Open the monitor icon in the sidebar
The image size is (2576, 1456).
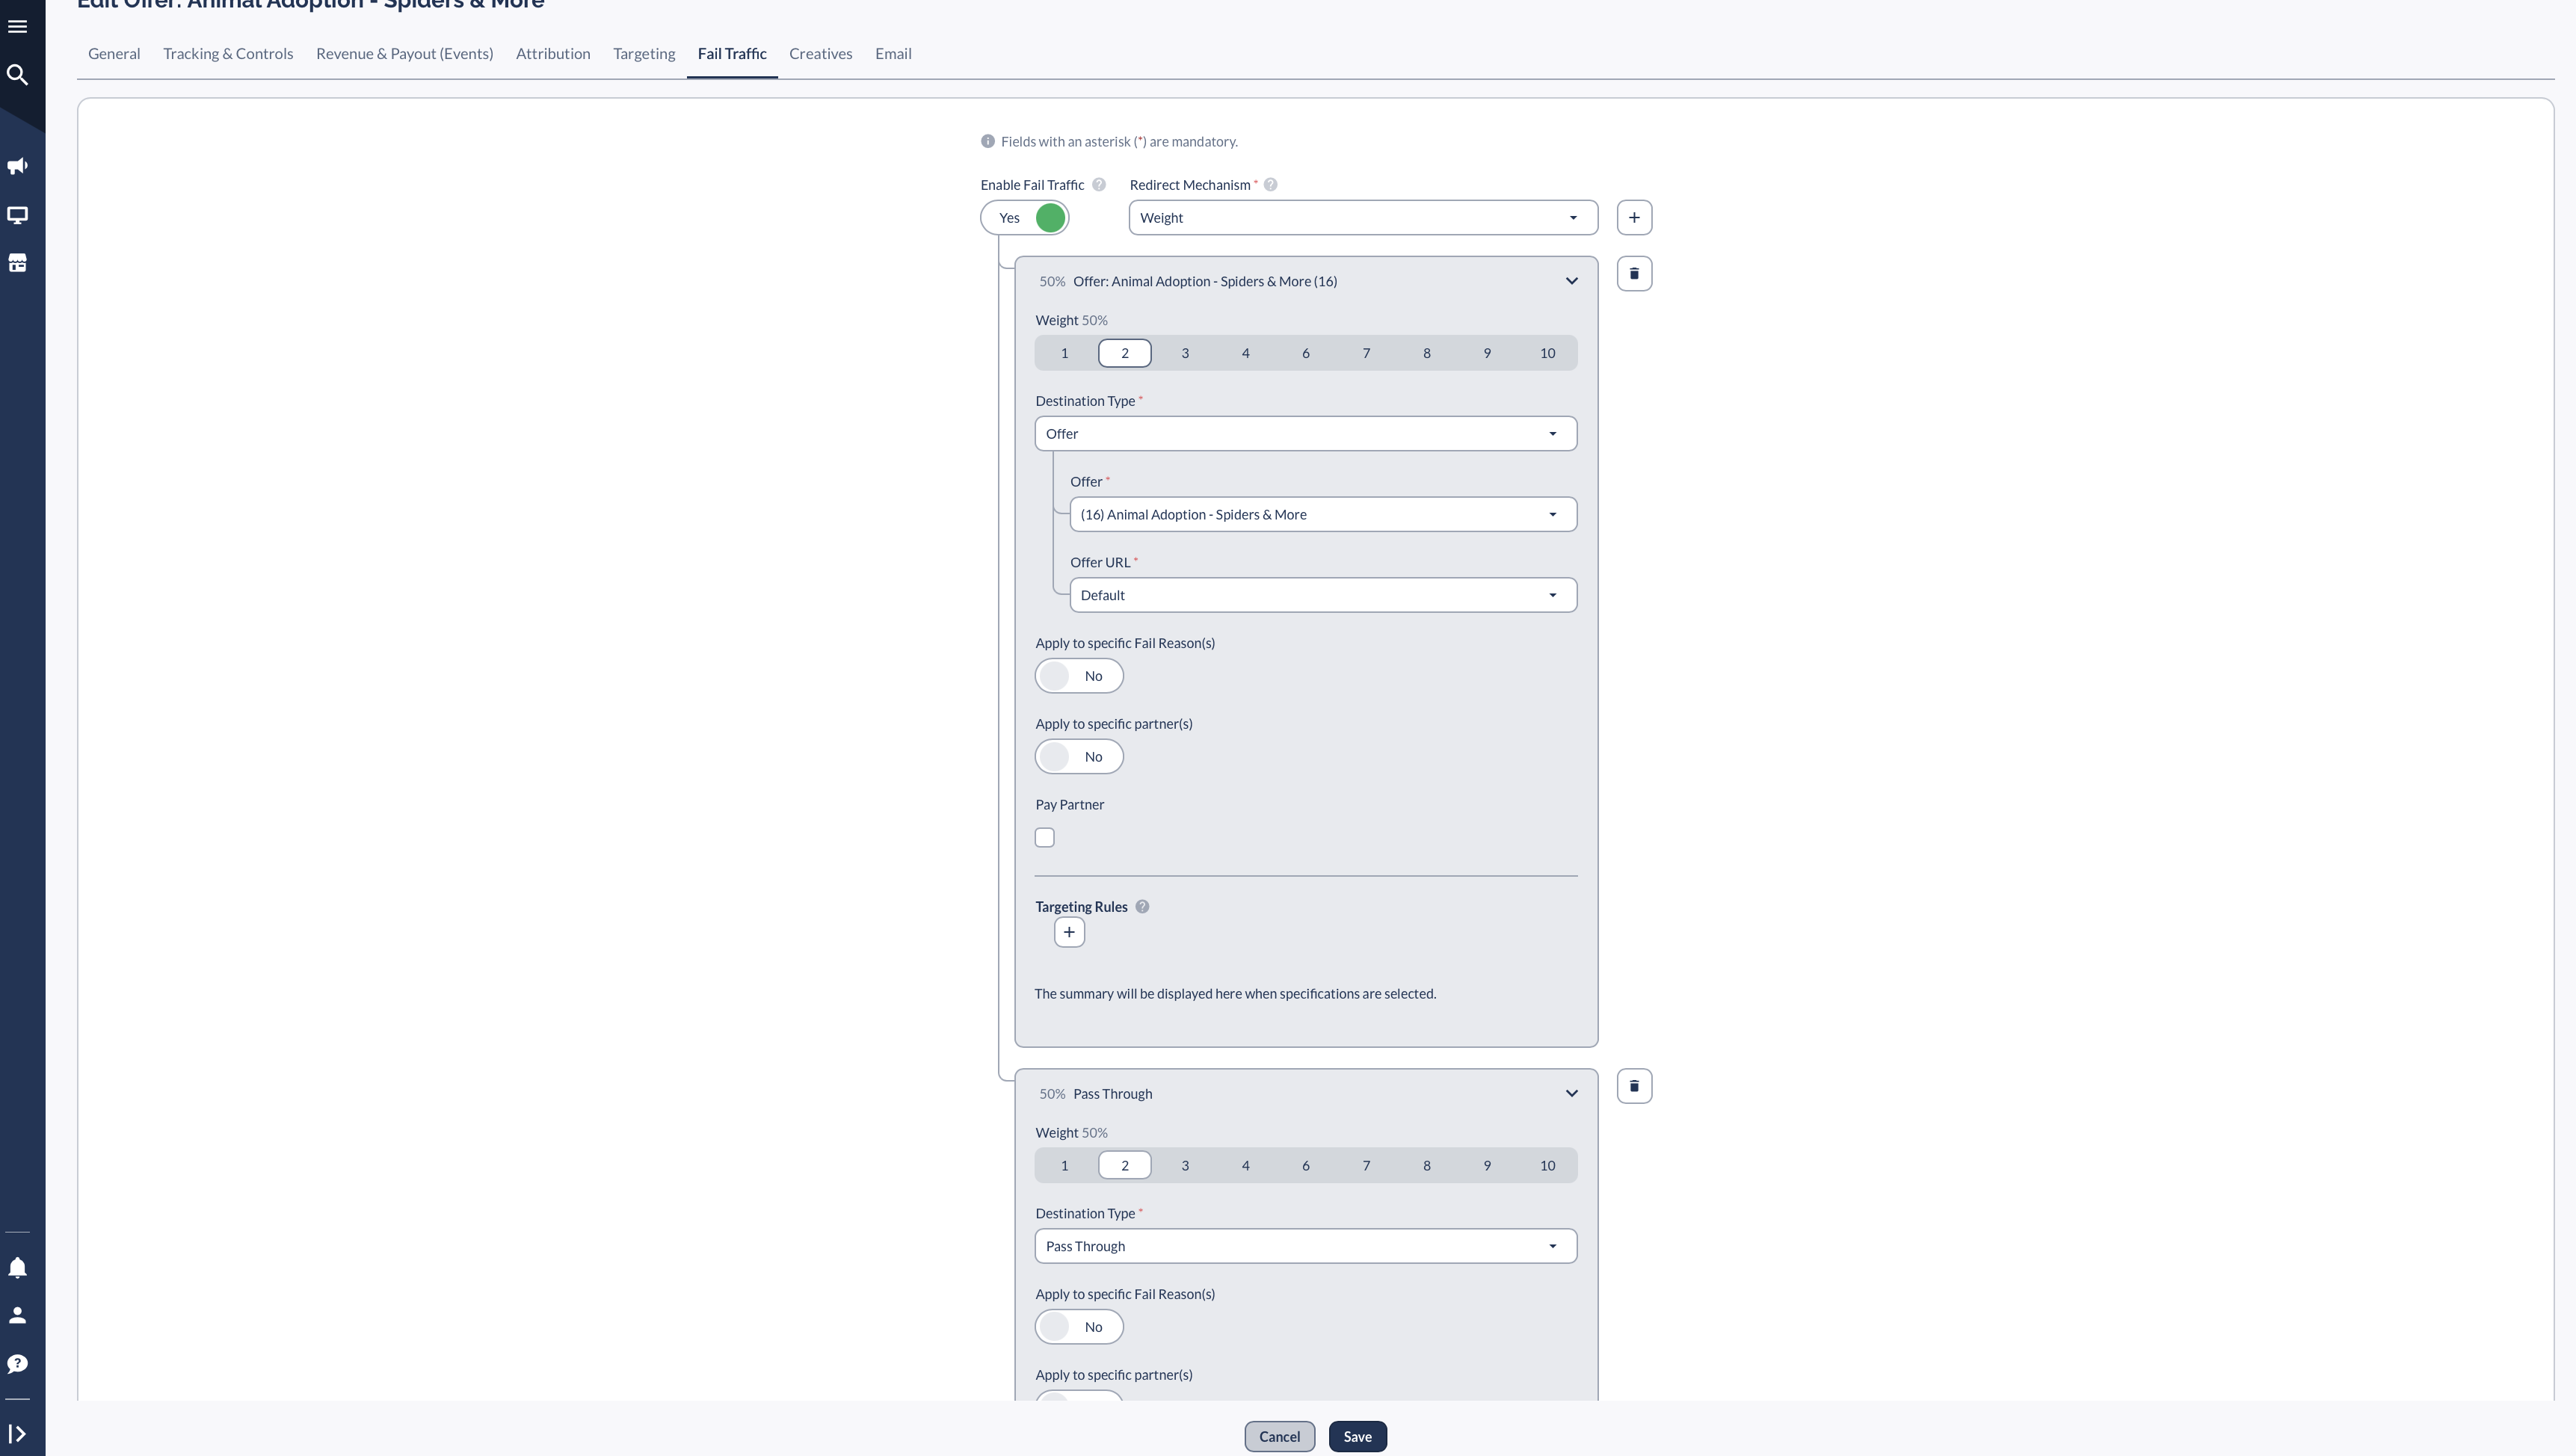17,215
